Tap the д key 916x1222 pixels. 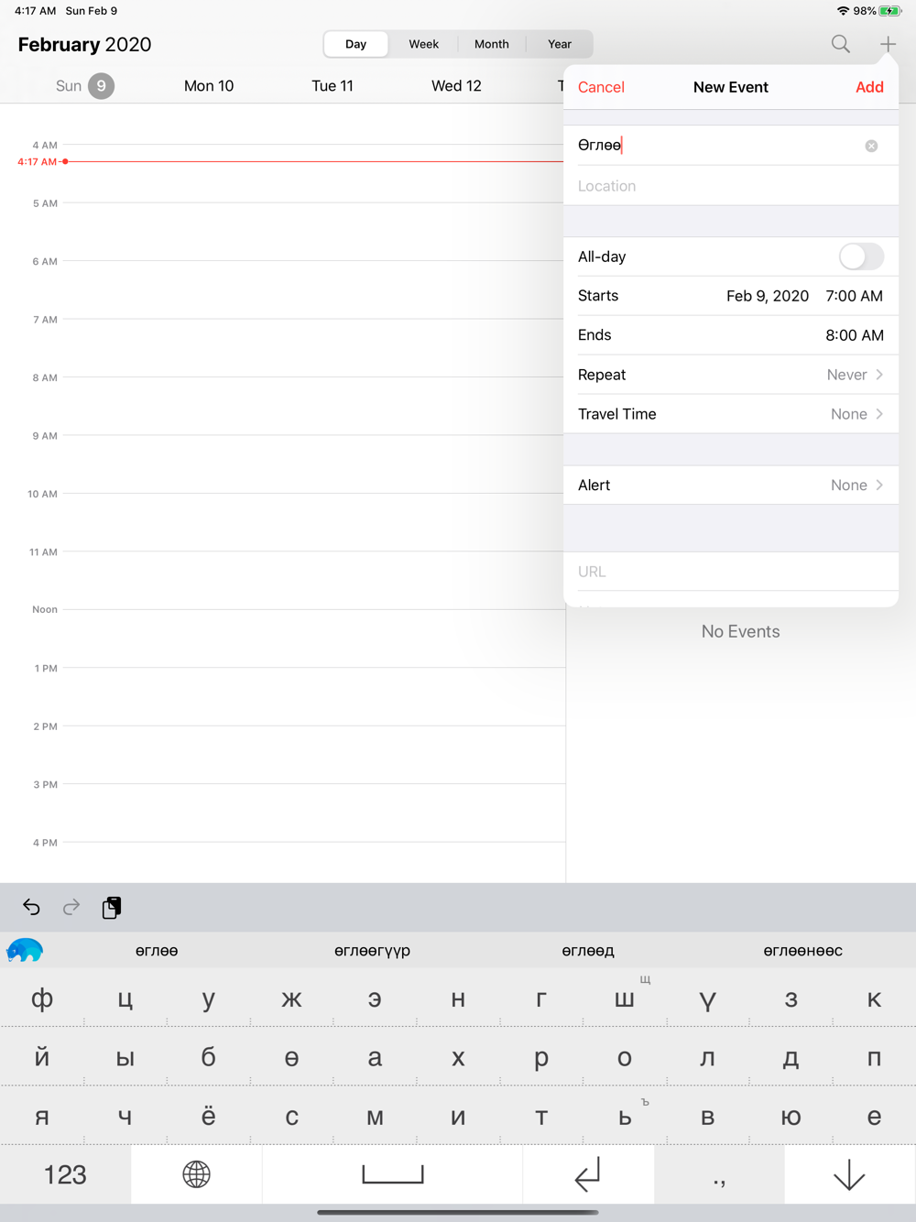[791, 1058]
